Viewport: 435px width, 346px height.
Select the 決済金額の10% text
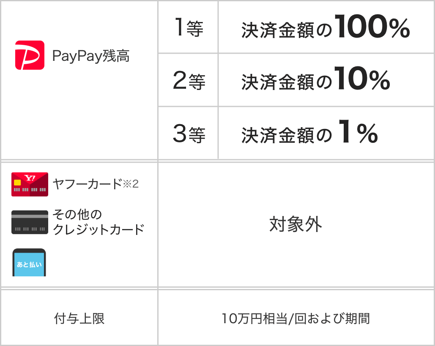pyautogui.click(x=315, y=81)
